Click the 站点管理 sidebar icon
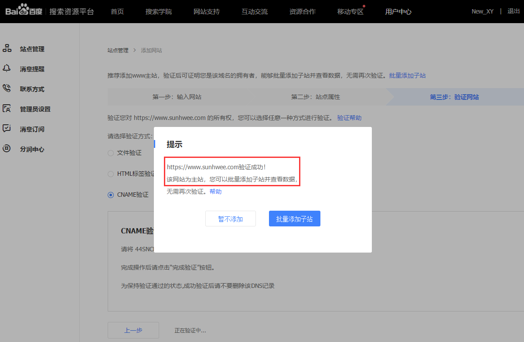524x342 pixels. pyautogui.click(x=7, y=48)
